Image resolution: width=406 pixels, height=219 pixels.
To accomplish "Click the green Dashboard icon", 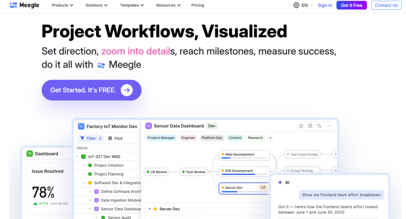I will (30, 154).
